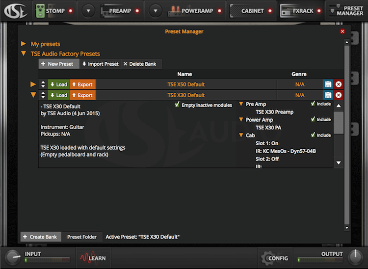
Task: Click the Slot 1: On entry
Action: (267, 143)
